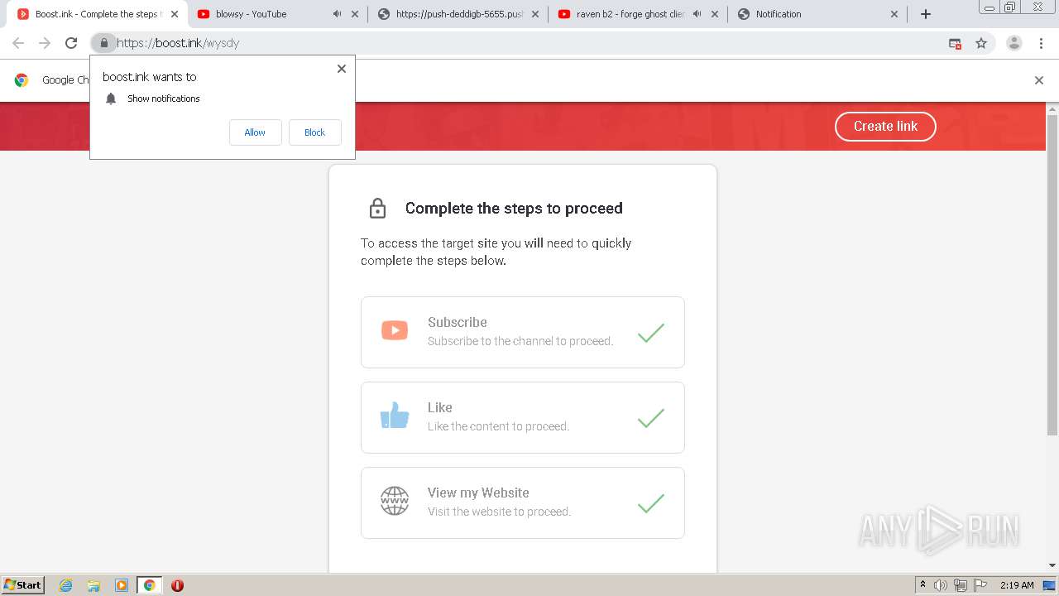
Task: Open Chrome's three-dot menu
Action: [1041, 43]
